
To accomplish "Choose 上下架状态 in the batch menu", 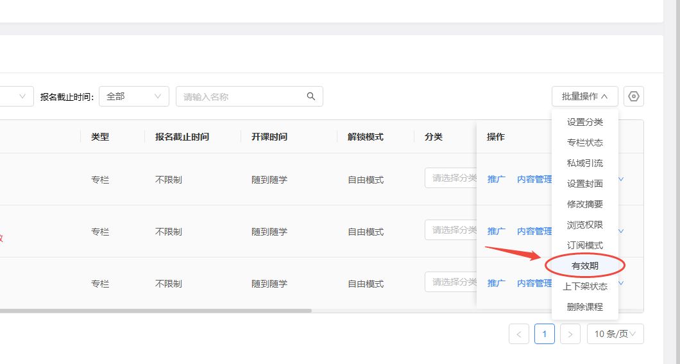I will click(x=584, y=286).
